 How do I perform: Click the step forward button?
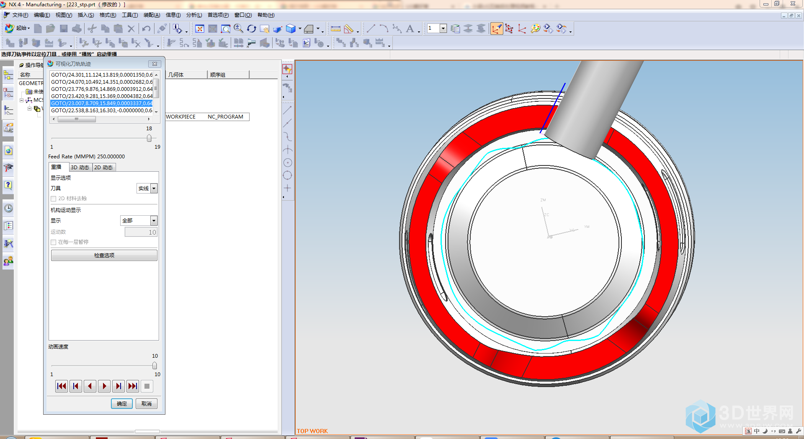click(x=119, y=386)
